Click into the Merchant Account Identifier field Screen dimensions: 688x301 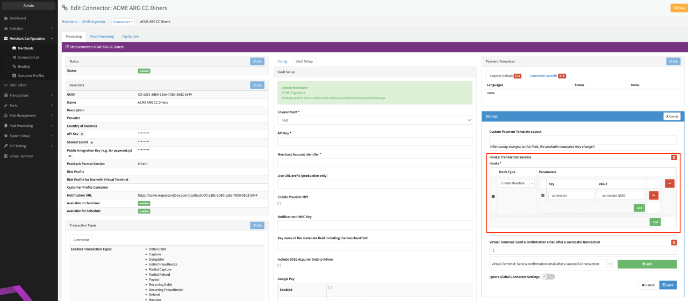click(375, 162)
